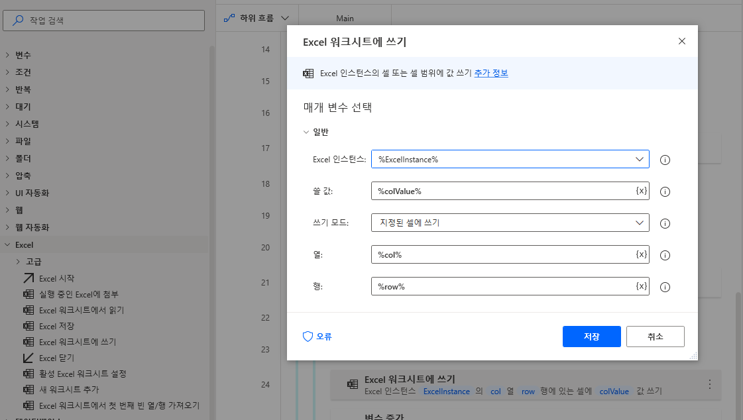Click the Excel icon on flow step 24
Viewport: 743px width, 420px height.
click(353, 384)
